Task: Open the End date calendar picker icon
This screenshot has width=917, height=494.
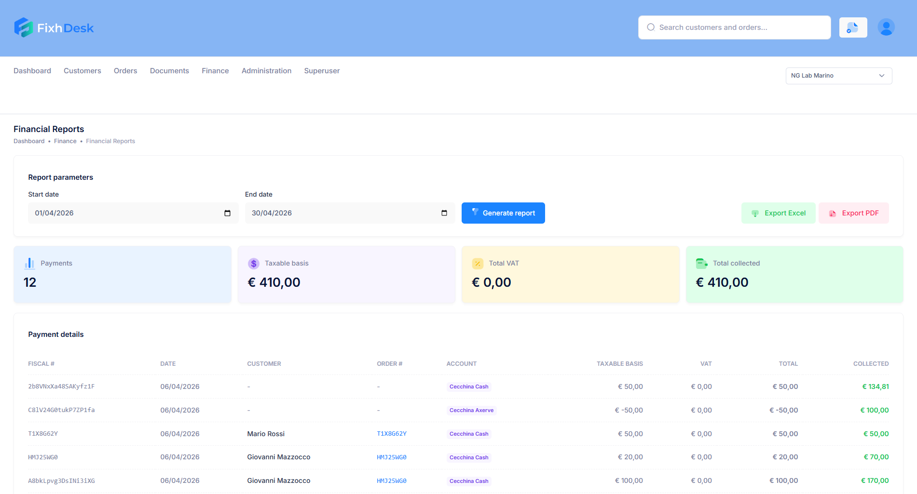Action: coord(444,213)
